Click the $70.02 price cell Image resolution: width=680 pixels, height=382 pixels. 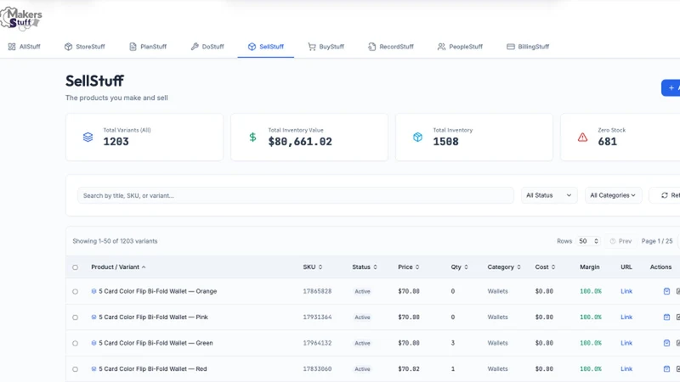click(409, 368)
